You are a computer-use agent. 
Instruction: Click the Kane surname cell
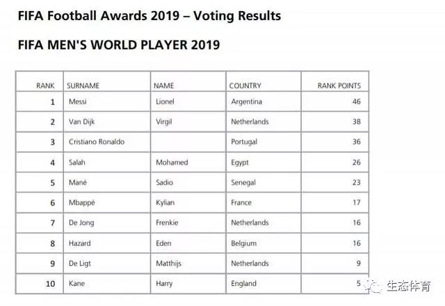tap(107, 284)
